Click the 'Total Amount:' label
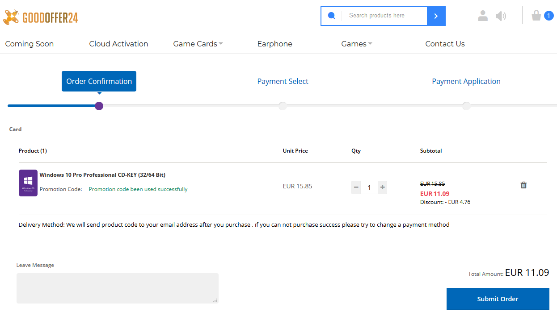557x316 pixels. tap(486, 274)
